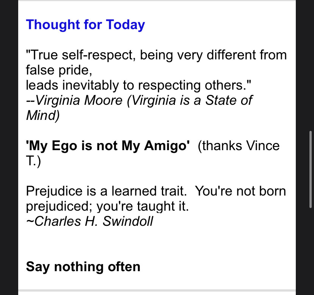
Task: Click the 'True self-respect' quote opening line
Action: coord(156,55)
